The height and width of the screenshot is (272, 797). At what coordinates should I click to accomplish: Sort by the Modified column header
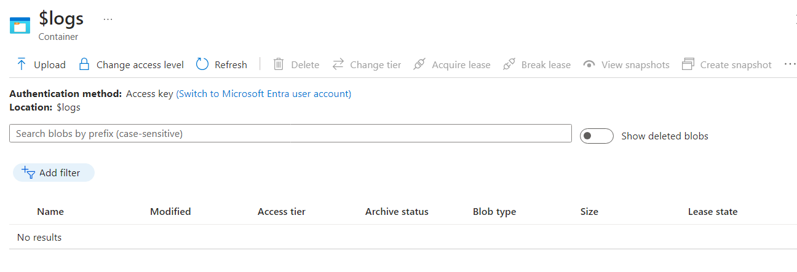(x=170, y=212)
